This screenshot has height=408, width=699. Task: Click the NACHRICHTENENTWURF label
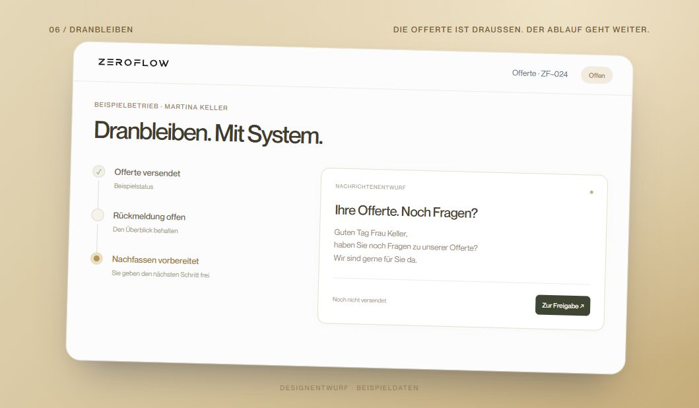370,187
